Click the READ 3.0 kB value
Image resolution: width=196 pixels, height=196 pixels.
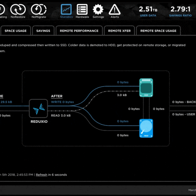tap(61, 116)
